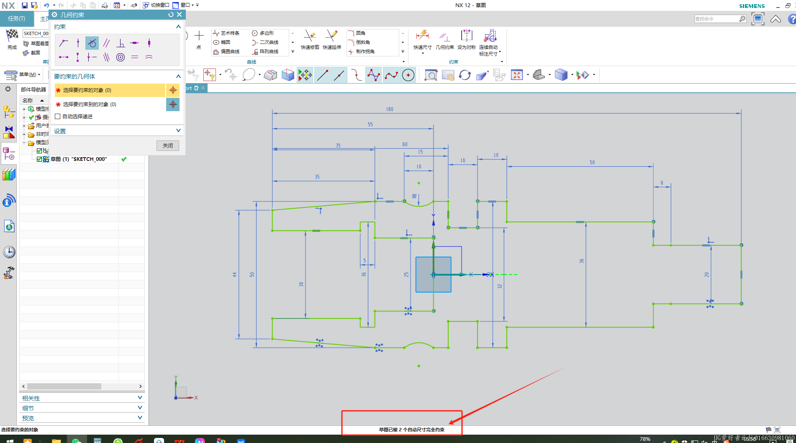
Task: Collapse the 模型历史 tree folder
Action: pos(24,143)
